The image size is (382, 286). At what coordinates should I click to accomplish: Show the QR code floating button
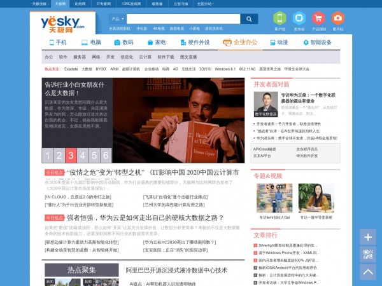(368, 254)
